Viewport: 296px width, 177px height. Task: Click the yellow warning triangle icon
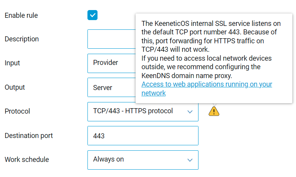tap(214, 111)
